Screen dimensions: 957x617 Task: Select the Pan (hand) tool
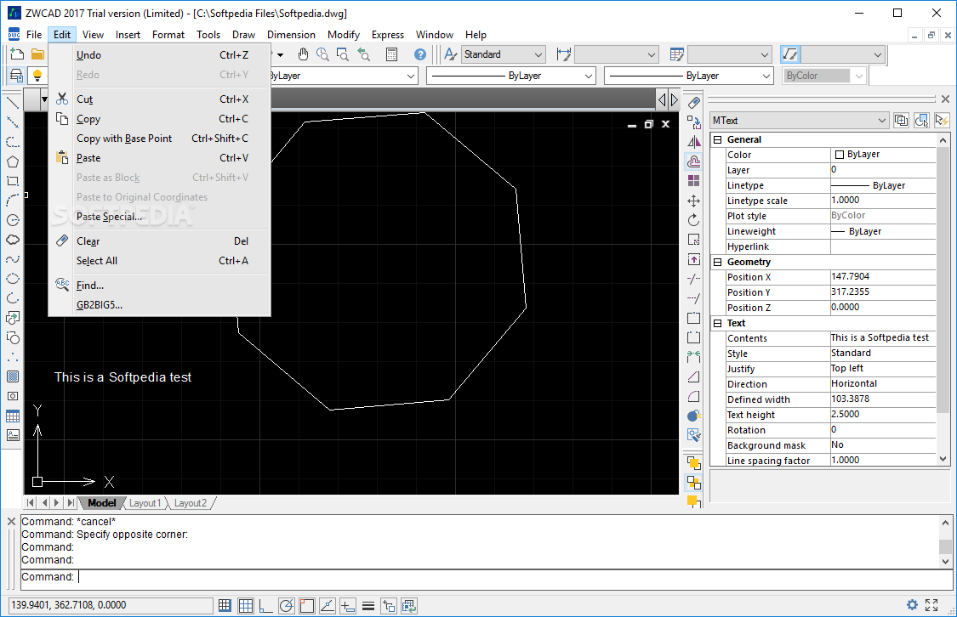click(x=304, y=54)
